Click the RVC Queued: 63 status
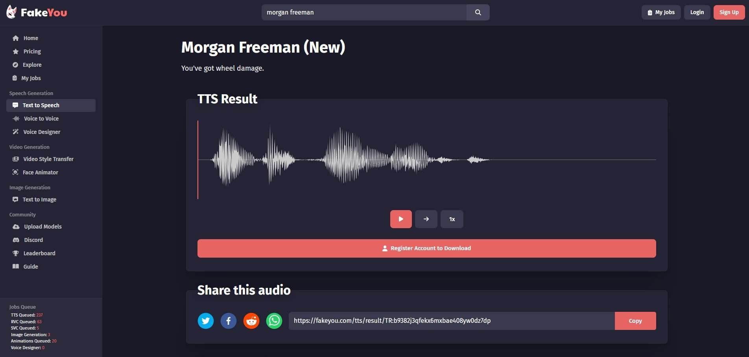 coord(26,322)
